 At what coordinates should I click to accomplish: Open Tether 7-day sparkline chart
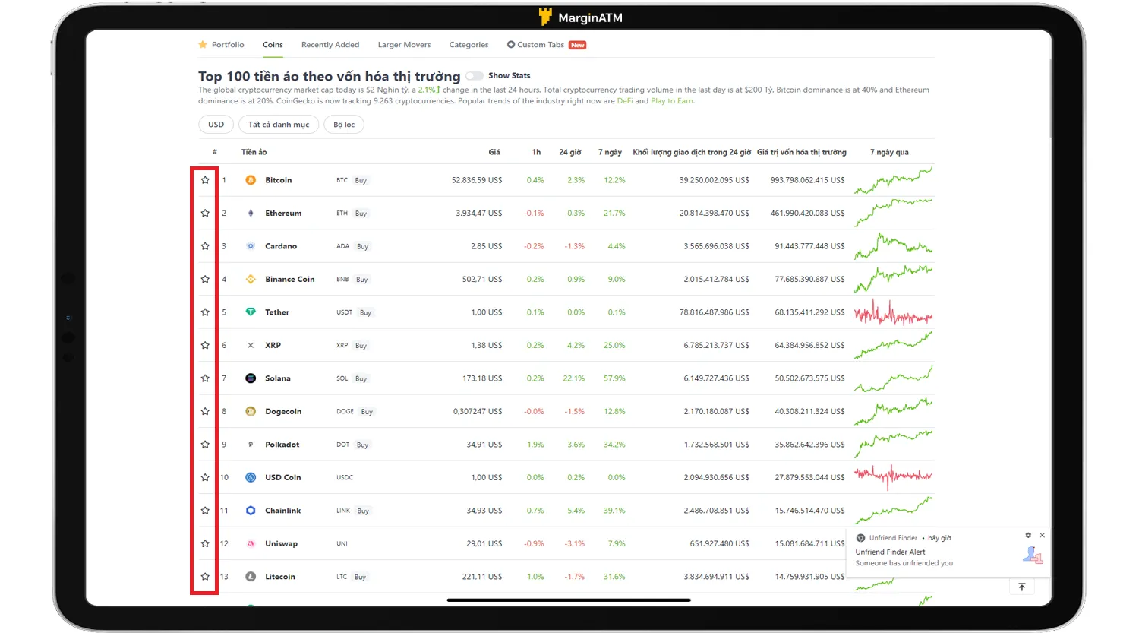coord(894,312)
